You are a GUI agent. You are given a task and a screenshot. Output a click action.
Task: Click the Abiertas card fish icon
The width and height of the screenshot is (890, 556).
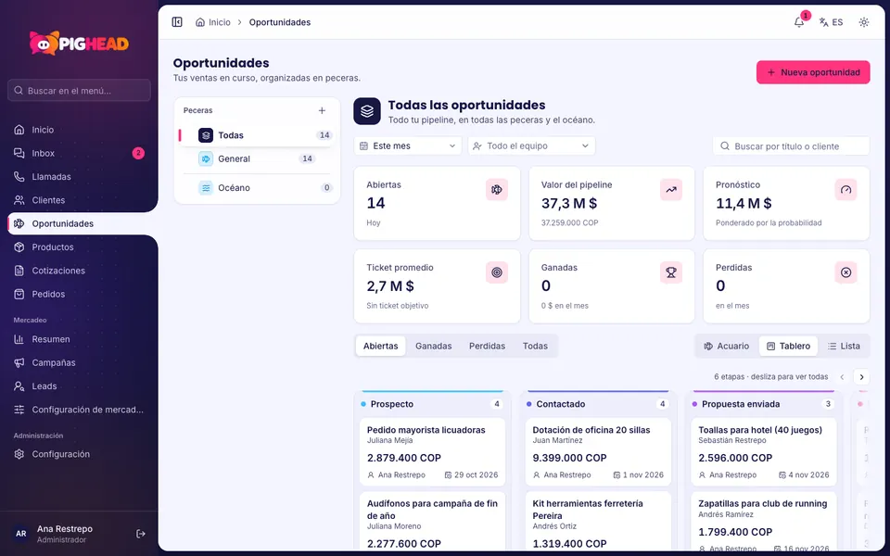pyautogui.click(x=497, y=189)
